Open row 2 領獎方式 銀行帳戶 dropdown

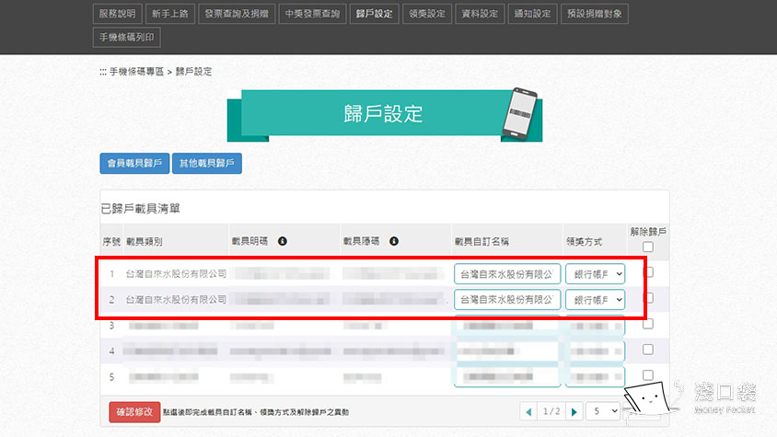coord(595,300)
